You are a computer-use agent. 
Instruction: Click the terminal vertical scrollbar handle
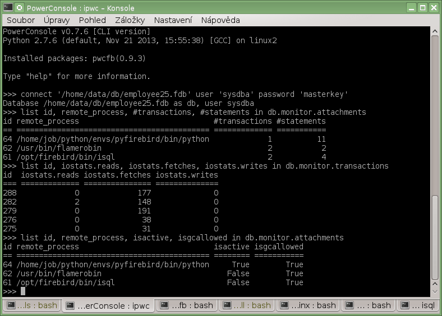(x=435, y=237)
